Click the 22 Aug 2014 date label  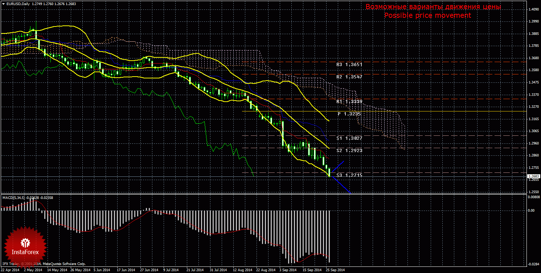pos(266,270)
